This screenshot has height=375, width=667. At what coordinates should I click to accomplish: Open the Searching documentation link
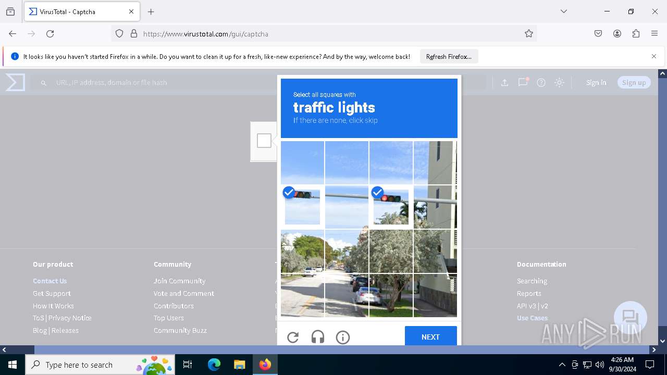(x=532, y=281)
